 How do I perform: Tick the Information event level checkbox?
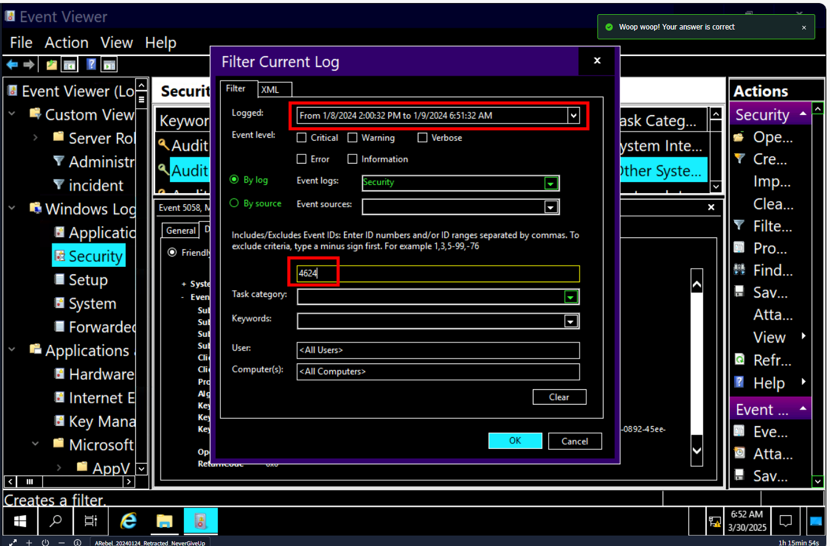pyautogui.click(x=353, y=159)
